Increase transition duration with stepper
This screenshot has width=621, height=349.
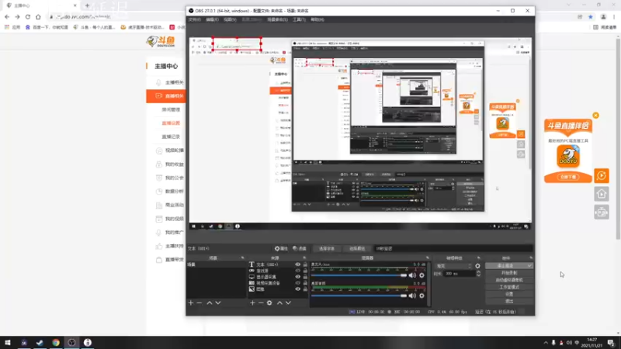point(478,272)
